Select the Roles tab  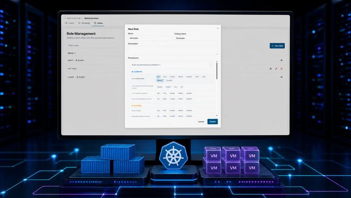[x=98, y=23]
